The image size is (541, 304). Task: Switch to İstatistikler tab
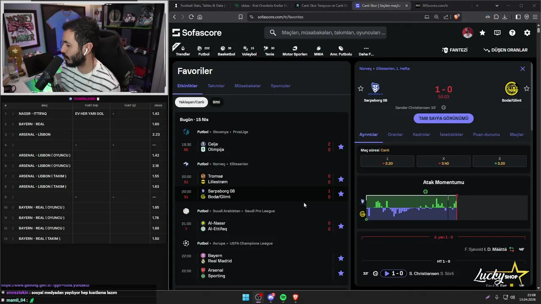[451, 134]
